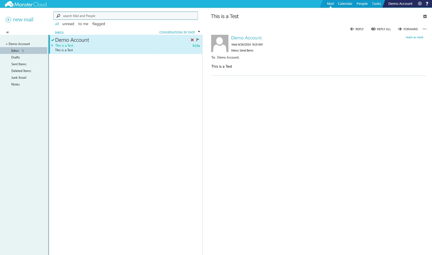432x255 pixels.
Task: Open more actions ellipsis menu
Action: click(x=424, y=29)
